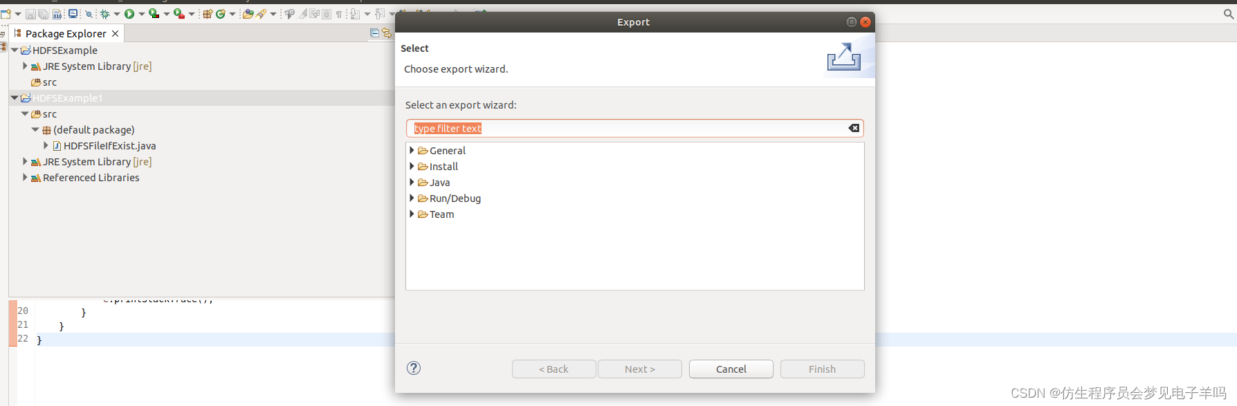
Task: Select Referenced Libraries in Package Explorer
Action: pyautogui.click(x=91, y=178)
